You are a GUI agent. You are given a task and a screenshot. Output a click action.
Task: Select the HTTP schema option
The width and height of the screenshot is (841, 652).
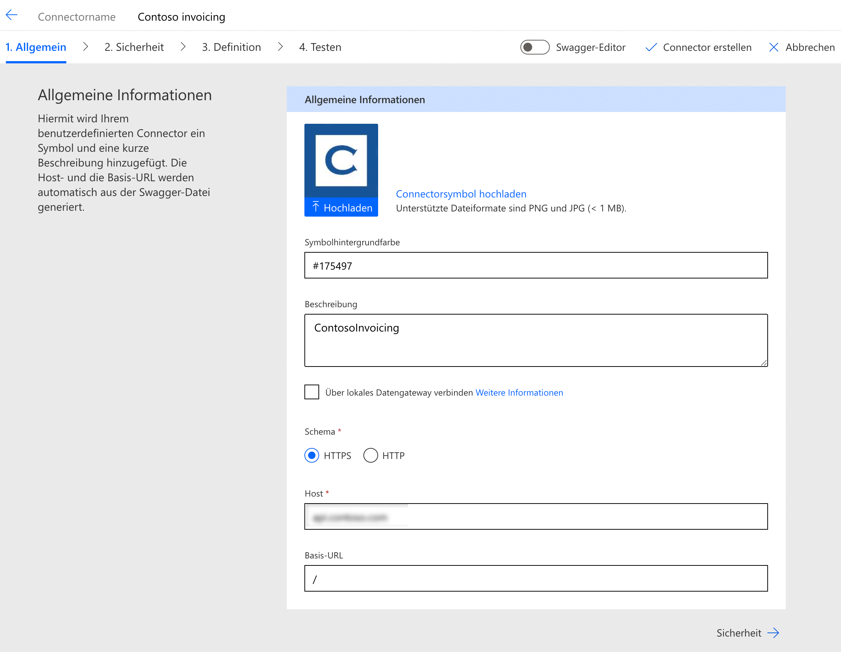[x=370, y=455]
